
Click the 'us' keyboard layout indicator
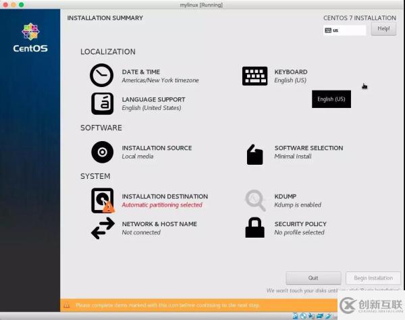tap(344, 30)
